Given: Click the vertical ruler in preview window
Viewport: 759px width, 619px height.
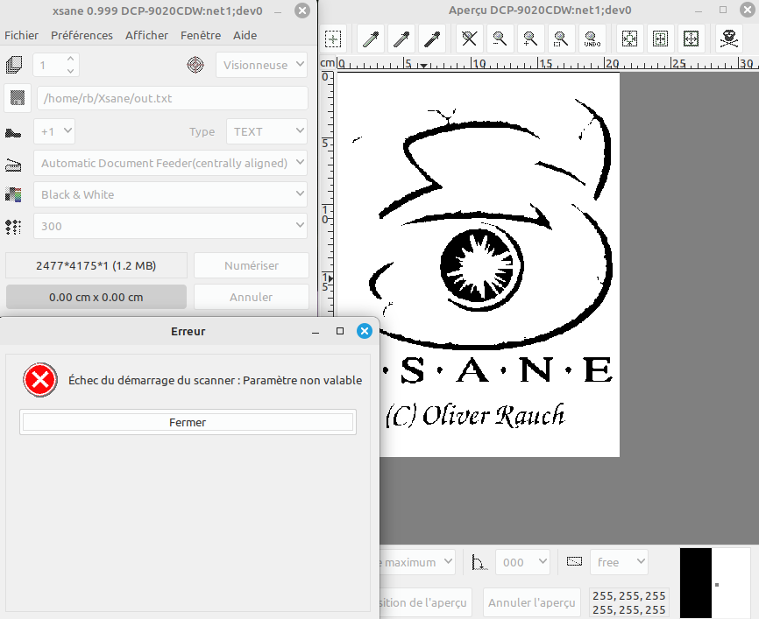Looking at the screenshot, I should tap(327, 193).
